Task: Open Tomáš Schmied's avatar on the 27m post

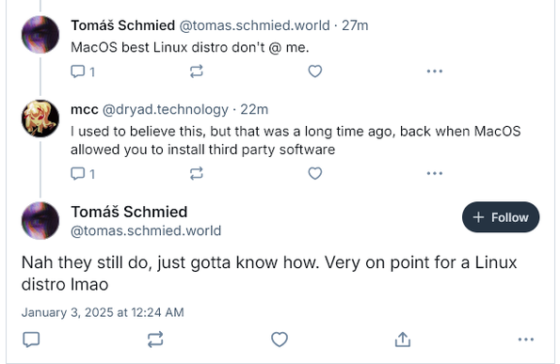Action: click(40, 35)
